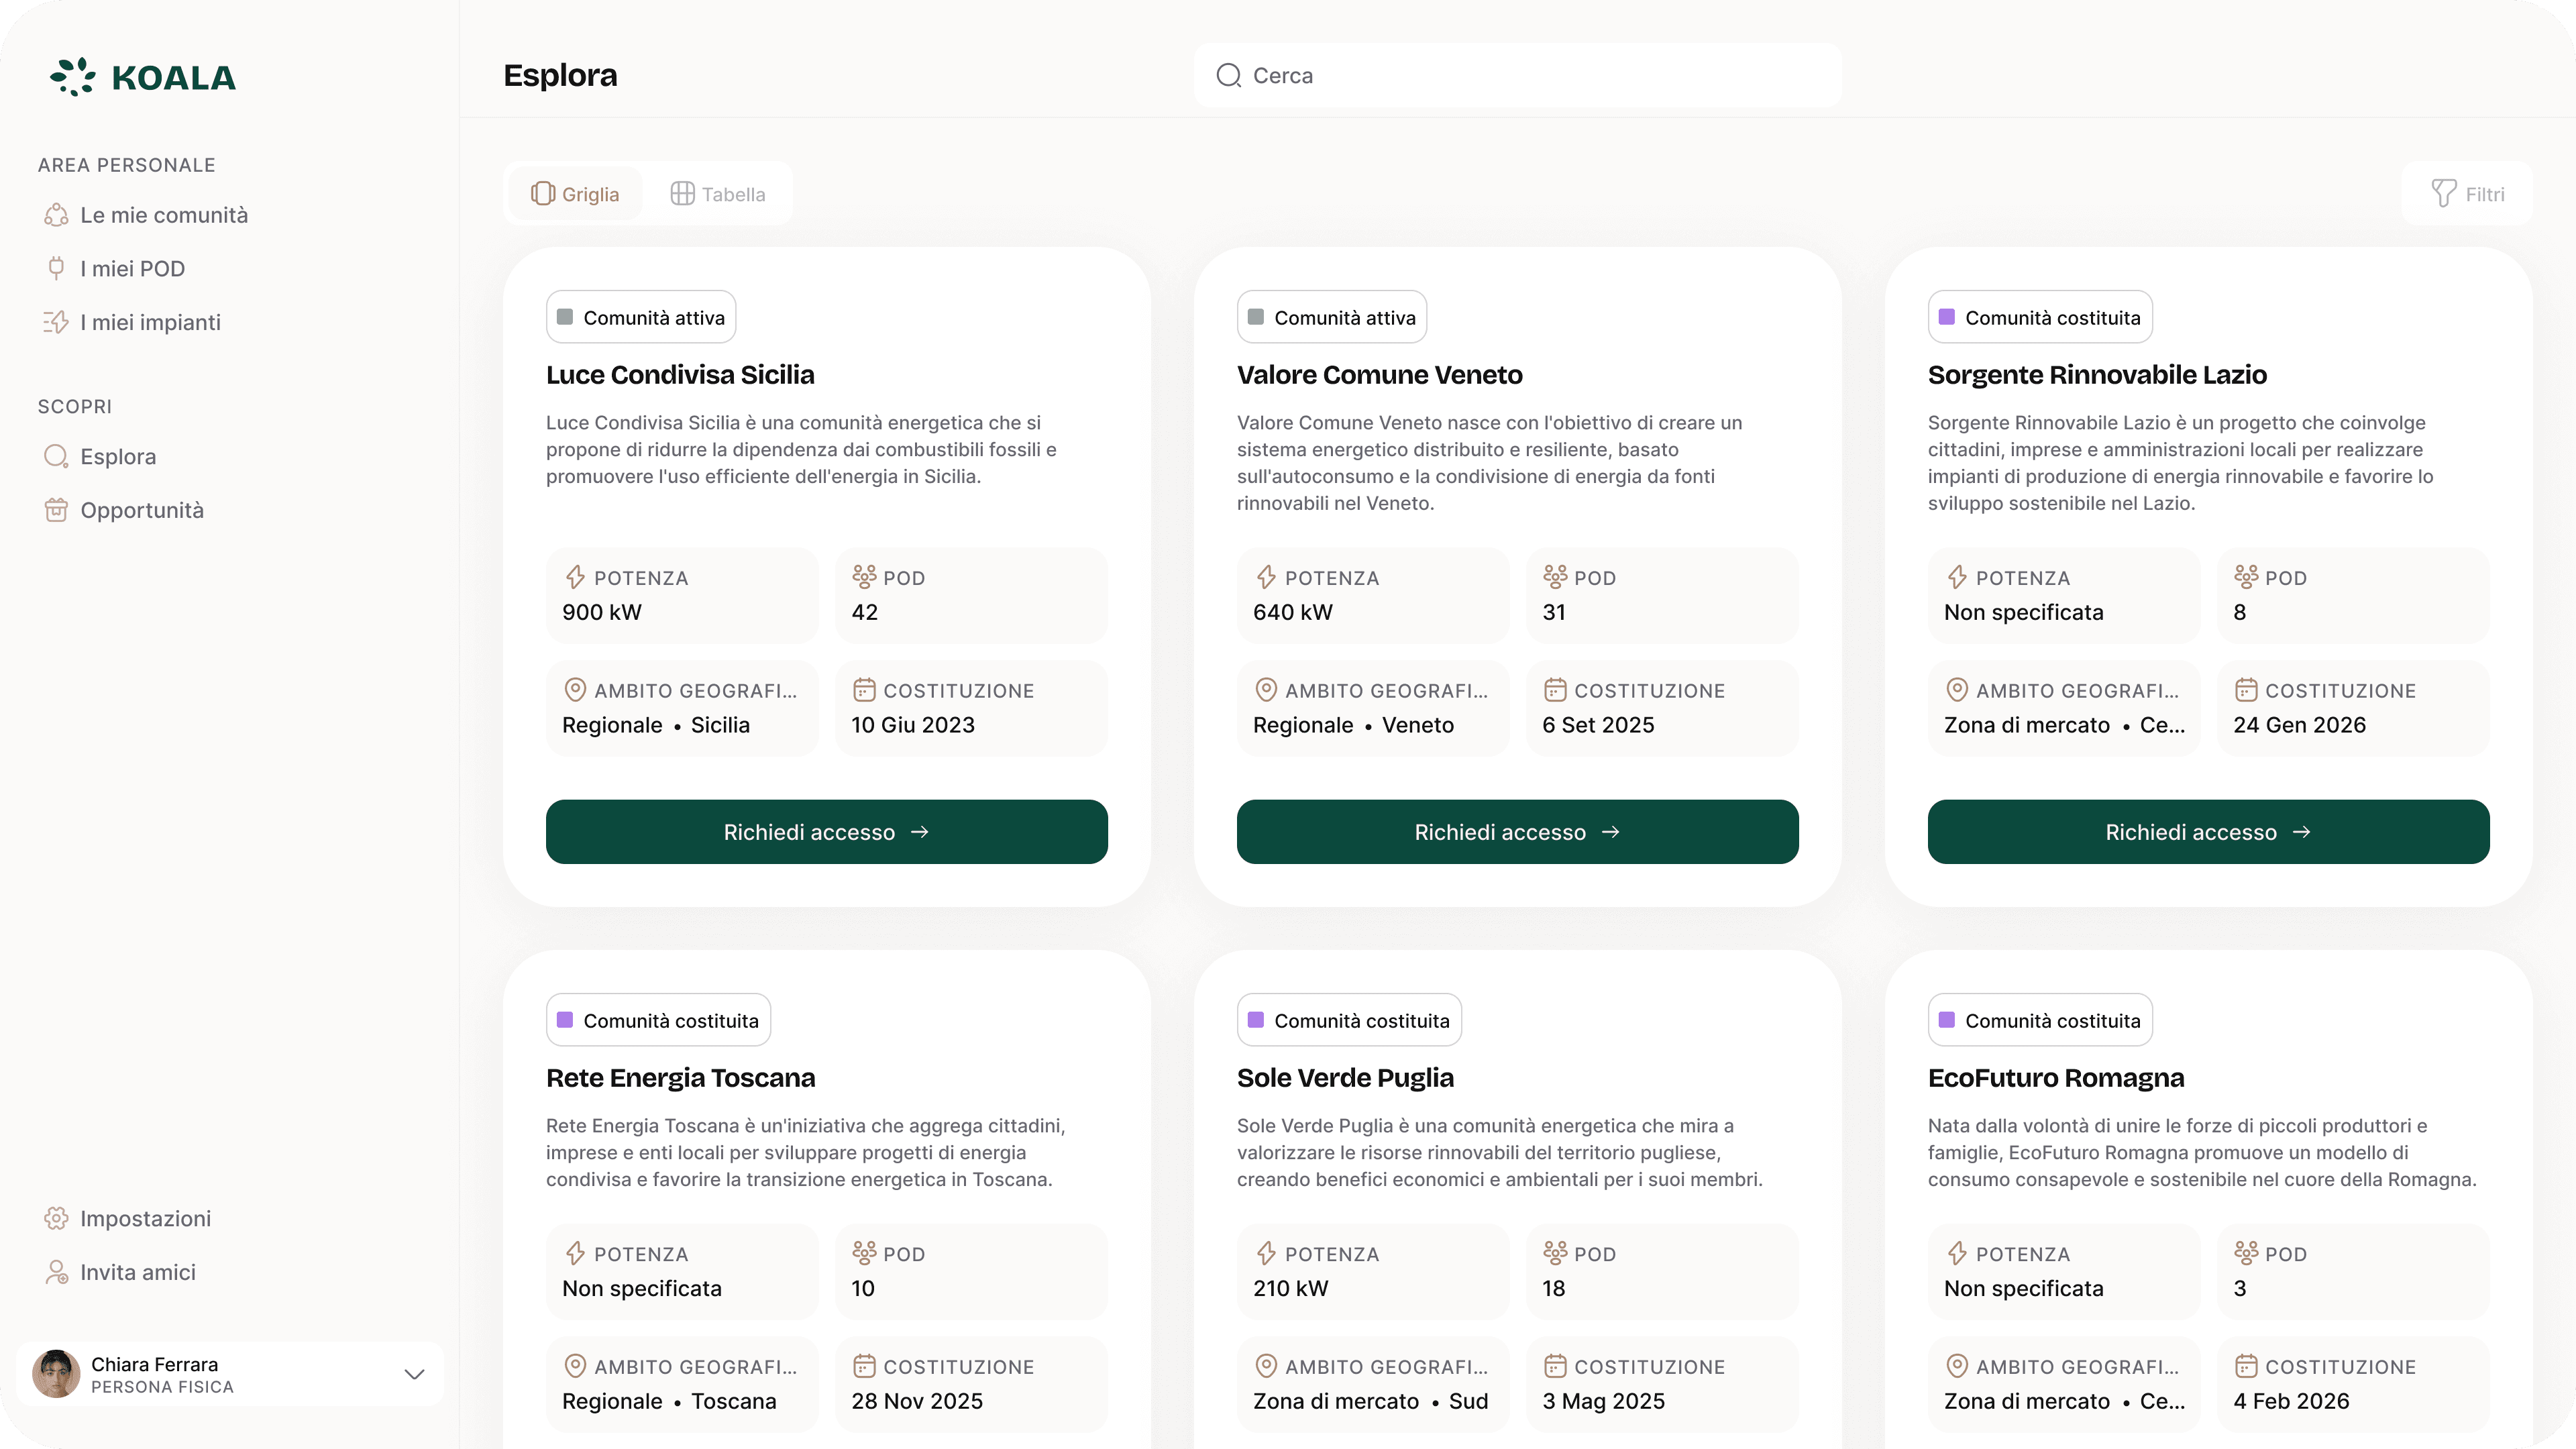
Task: Request access to Valore Comune Veneto
Action: click(1517, 832)
